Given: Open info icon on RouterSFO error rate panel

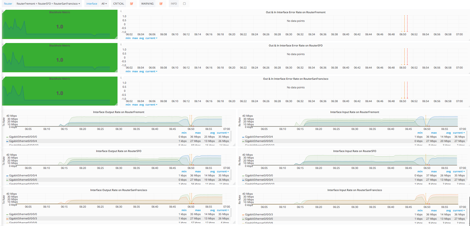Looking at the screenshot, I should point(121,44).
